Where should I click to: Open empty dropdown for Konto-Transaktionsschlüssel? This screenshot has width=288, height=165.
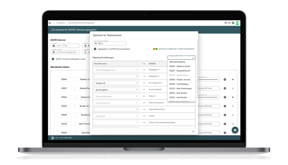116,123
